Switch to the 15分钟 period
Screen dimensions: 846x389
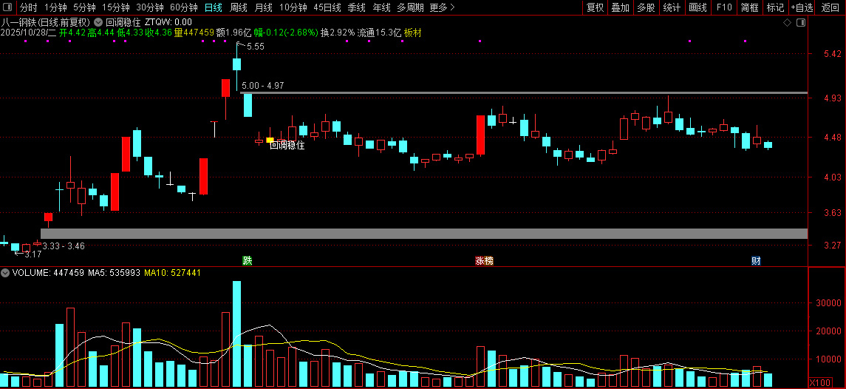point(115,7)
